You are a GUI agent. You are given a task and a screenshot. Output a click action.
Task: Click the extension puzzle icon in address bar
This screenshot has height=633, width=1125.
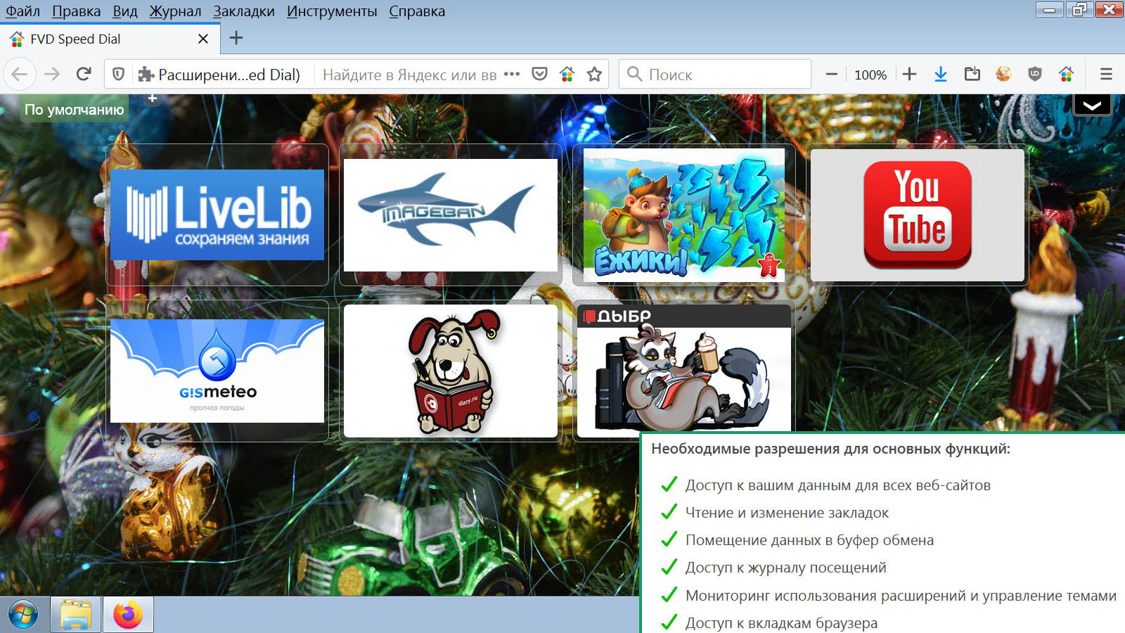tap(146, 74)
